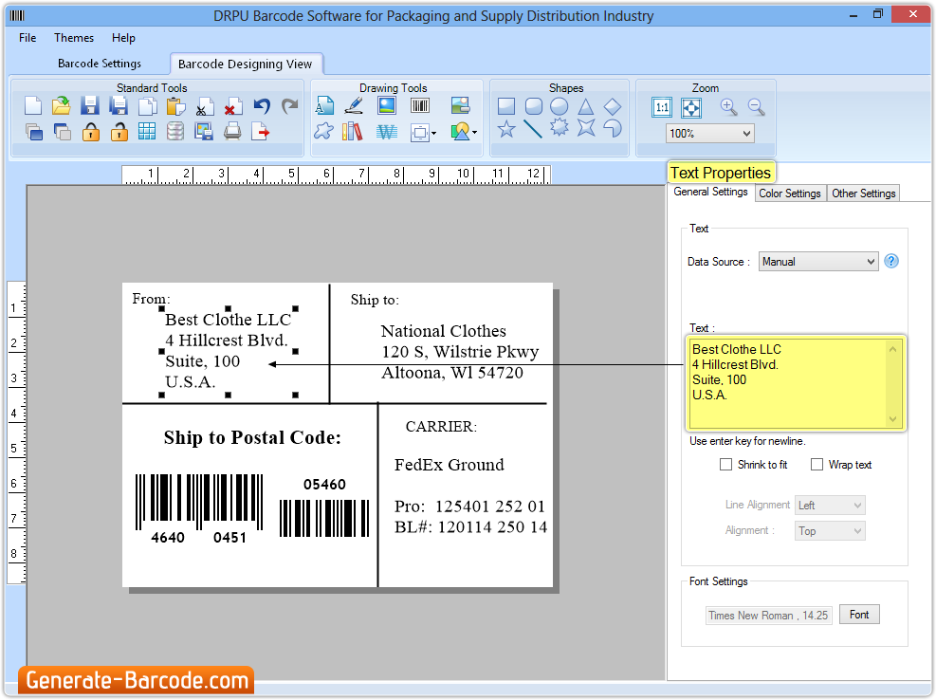Screen dimensions: 936x700
Task: Open the Themes menu
Action: (x=74, y=38)
